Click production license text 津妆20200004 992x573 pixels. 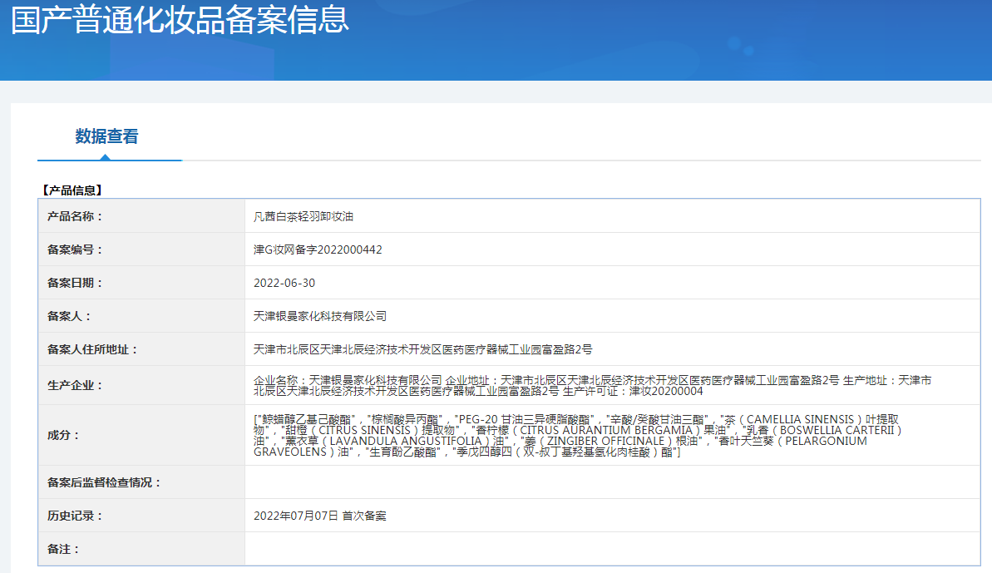665,391
